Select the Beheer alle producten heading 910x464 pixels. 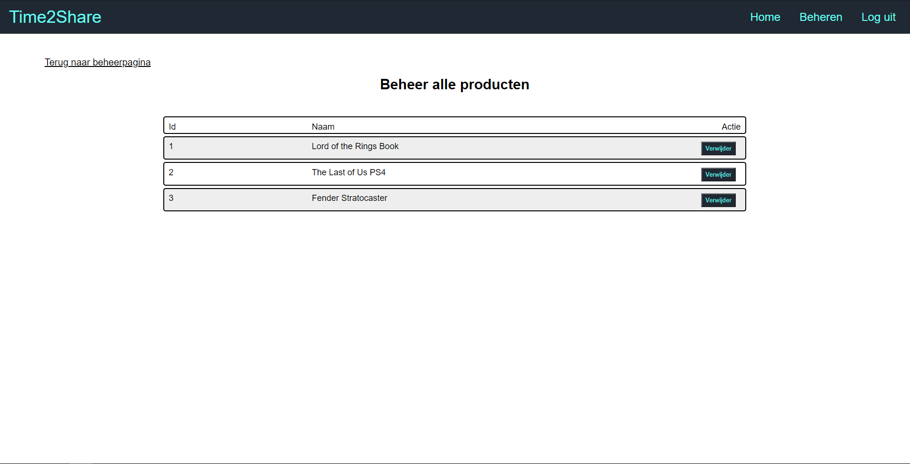pos(455,84)
